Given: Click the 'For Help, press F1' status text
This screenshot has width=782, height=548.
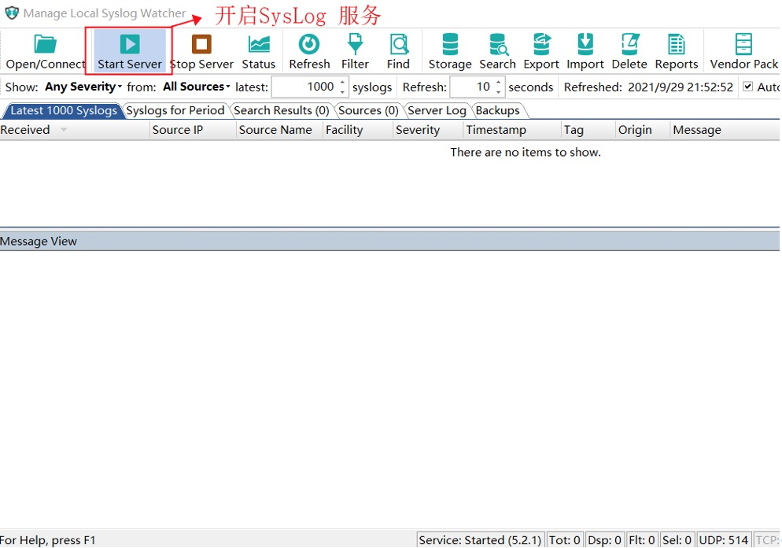Looking at the screenshot, I should click(48, 540).
